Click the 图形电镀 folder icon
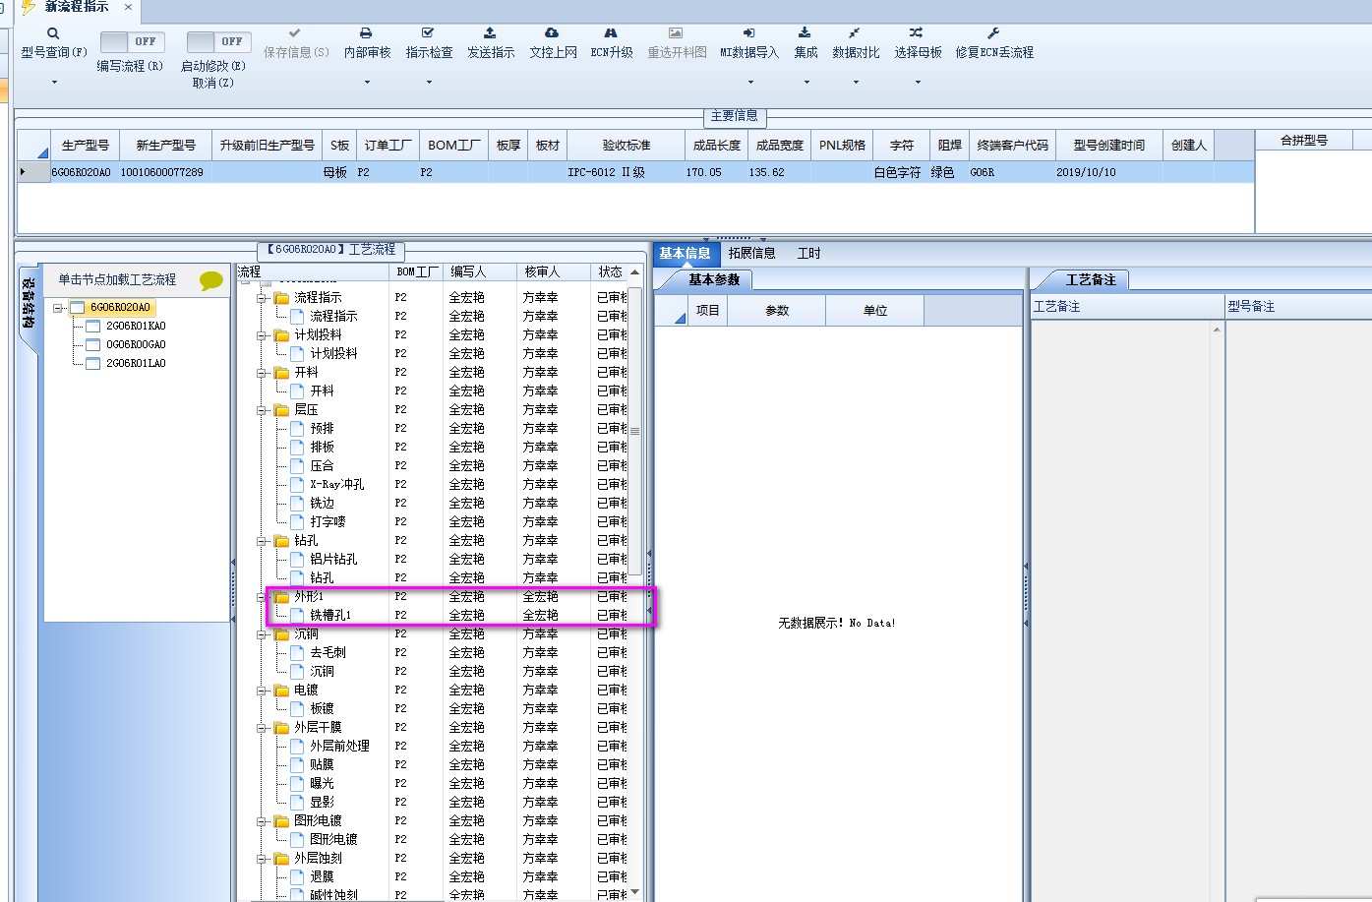The height and width of the screenshot is (902, 1372). 282,820
